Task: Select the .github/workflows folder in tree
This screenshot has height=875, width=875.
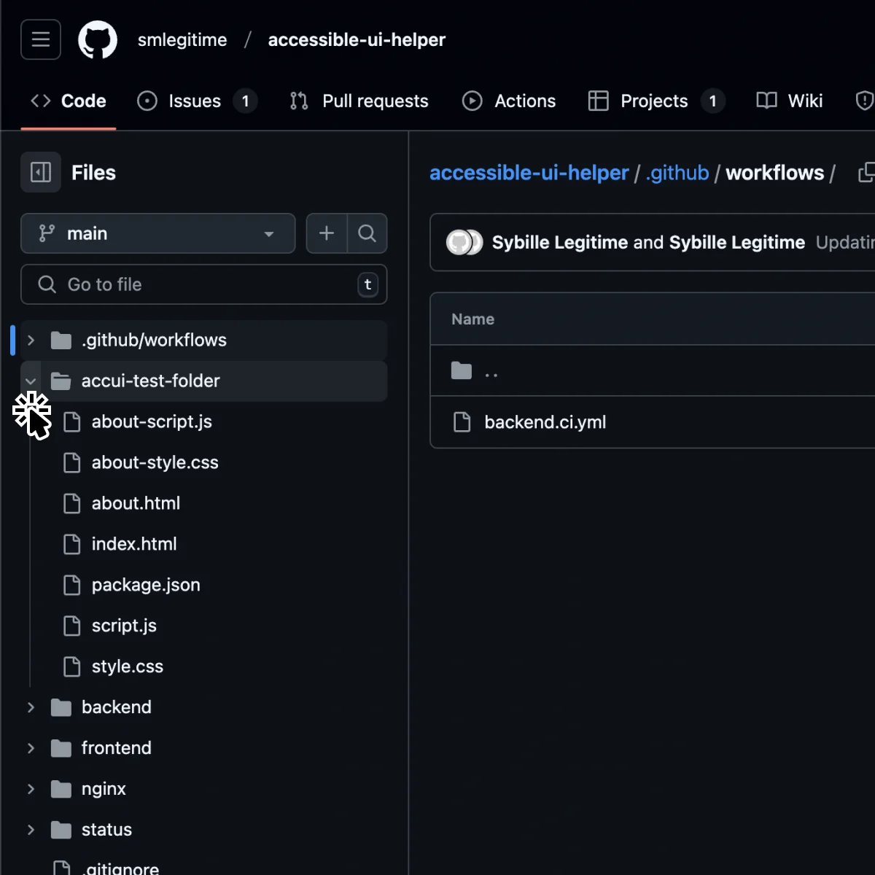Action: point(204,340)
